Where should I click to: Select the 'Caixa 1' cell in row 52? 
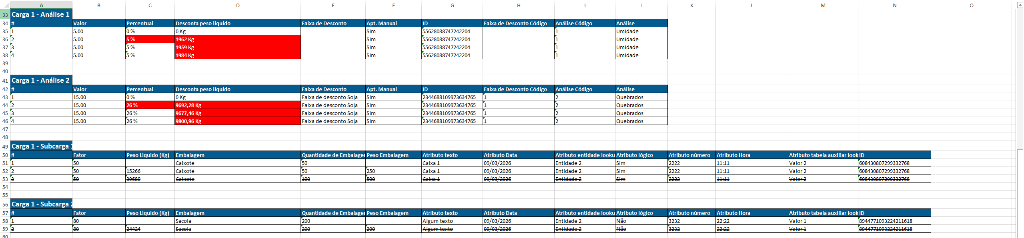point(452,171)
